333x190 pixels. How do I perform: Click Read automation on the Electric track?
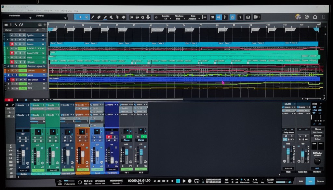[x=22, y=70]
